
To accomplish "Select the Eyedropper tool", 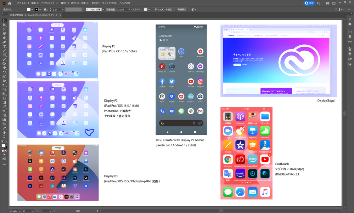I will [4, 106].
